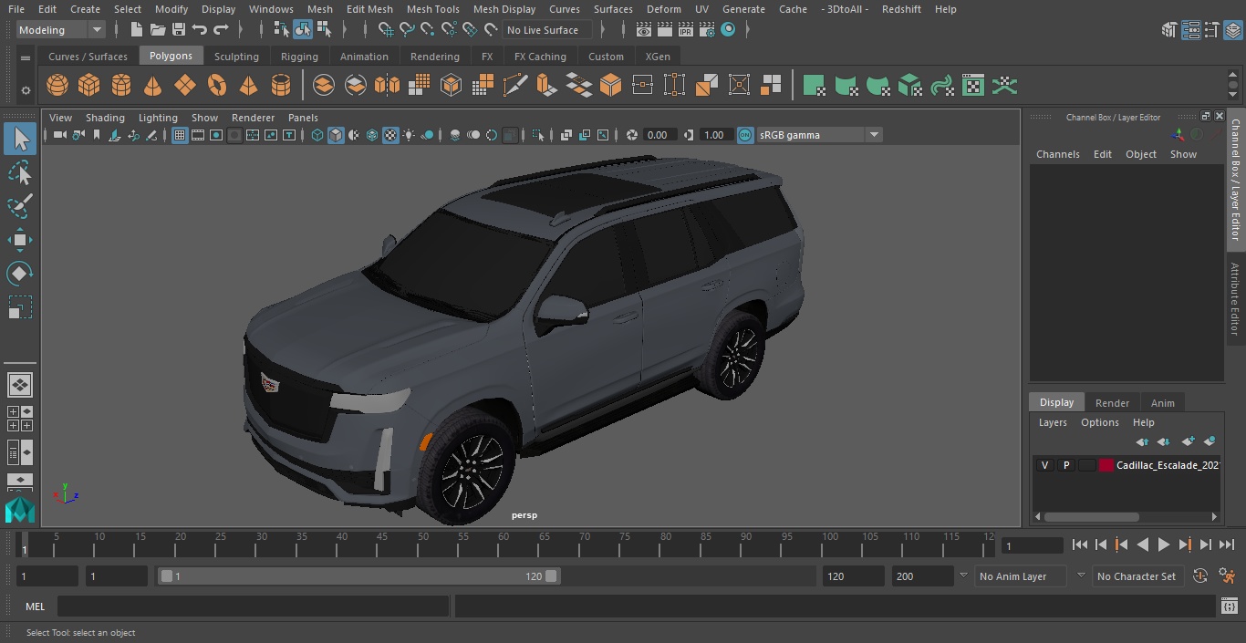Click the Planar UV mapping shelf icon
This screenshot has width=1246, height=643.
[814, 86]
